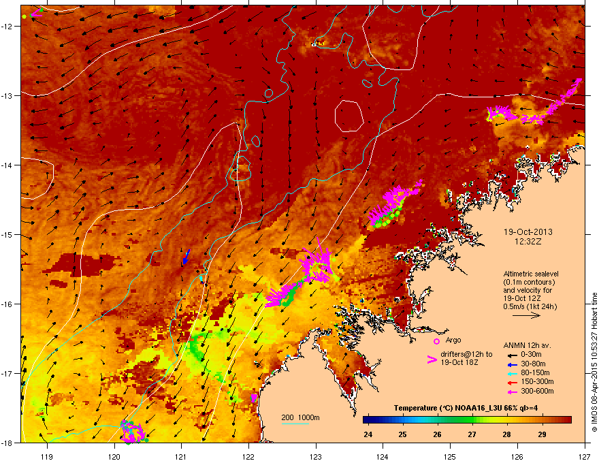
Task: Click the '(0.1m contours)' caption line
Action: click(x=529, y=282)
